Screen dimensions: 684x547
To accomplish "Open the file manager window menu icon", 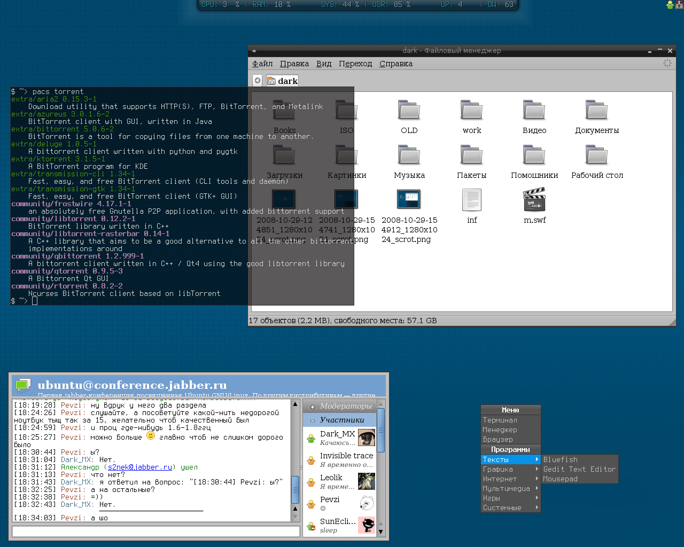I will (x=254, y=51).
